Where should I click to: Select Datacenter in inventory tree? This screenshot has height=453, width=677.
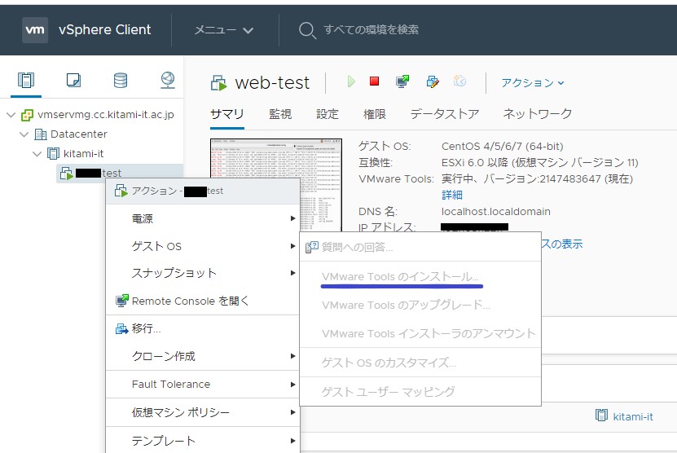(78, 134)
